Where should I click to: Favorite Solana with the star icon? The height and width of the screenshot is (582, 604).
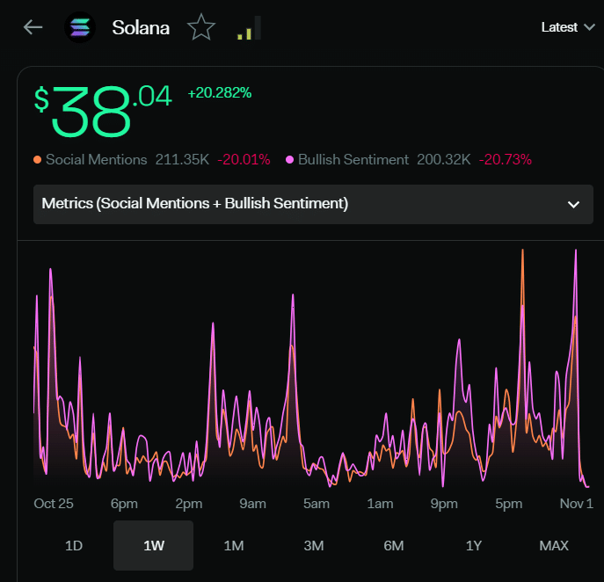[x=201, y=27]
